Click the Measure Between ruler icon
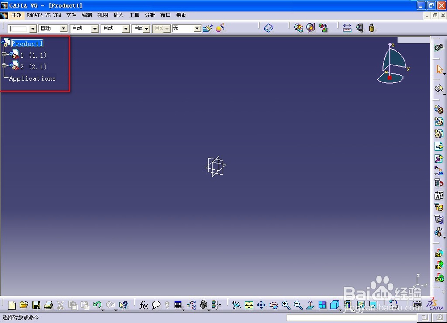 tap(347, 28)
